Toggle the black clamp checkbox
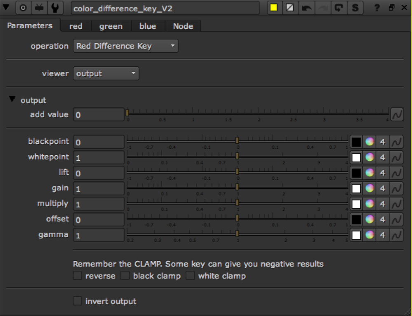 pos(125,276)
